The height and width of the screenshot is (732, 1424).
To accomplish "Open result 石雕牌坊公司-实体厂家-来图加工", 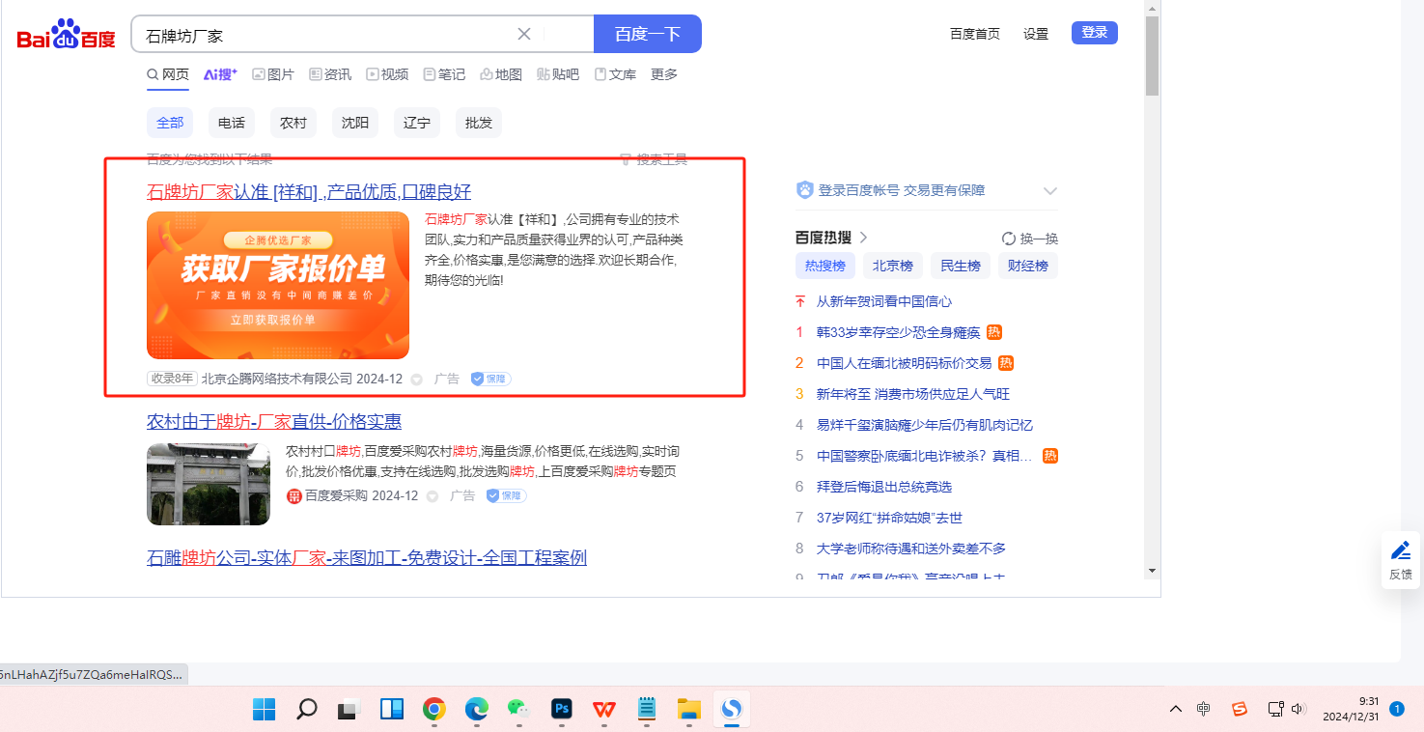I will click(367, 557).
